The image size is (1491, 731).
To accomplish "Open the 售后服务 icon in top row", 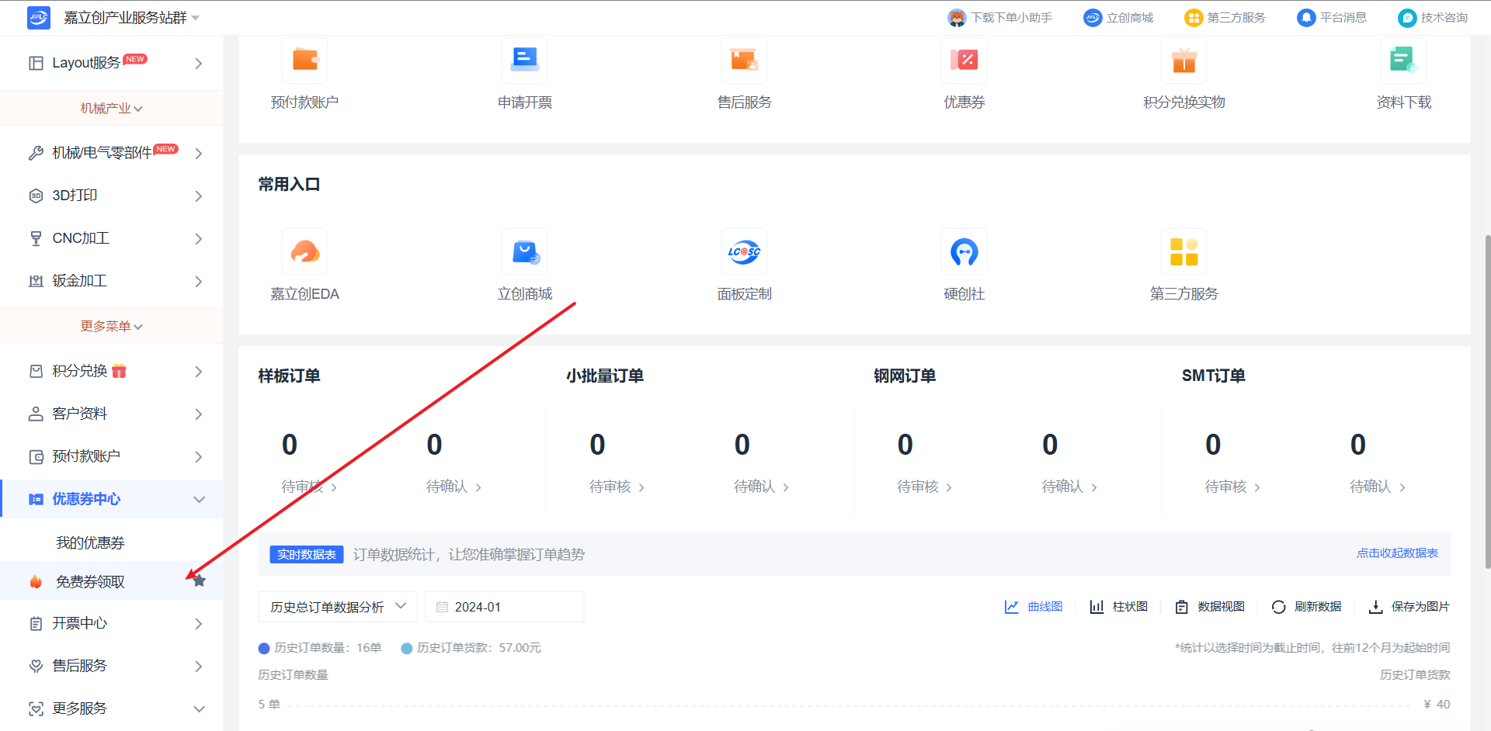I will click(x=744, y=60).
